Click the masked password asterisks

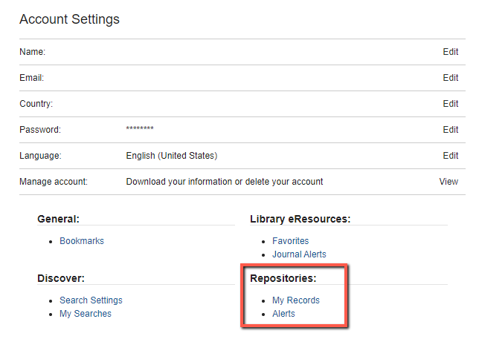point(140,130)
